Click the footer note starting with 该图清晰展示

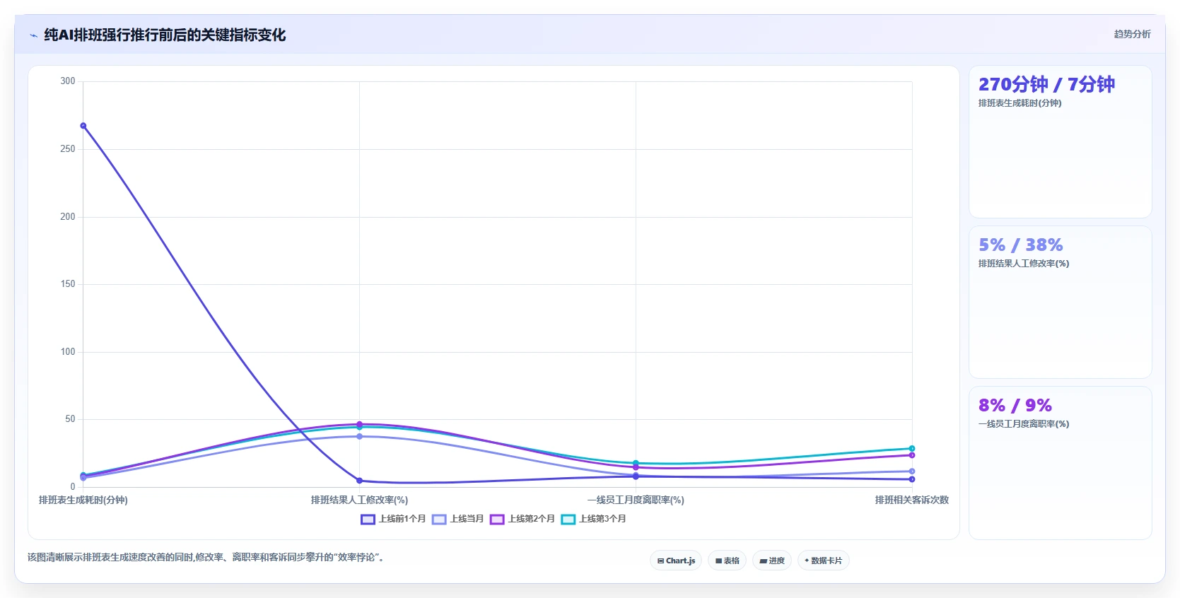(205, 558)
